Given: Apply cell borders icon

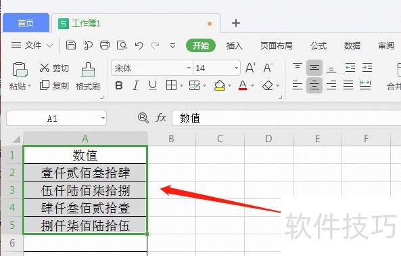Looking at the screenshot, I should click(171, 85).
